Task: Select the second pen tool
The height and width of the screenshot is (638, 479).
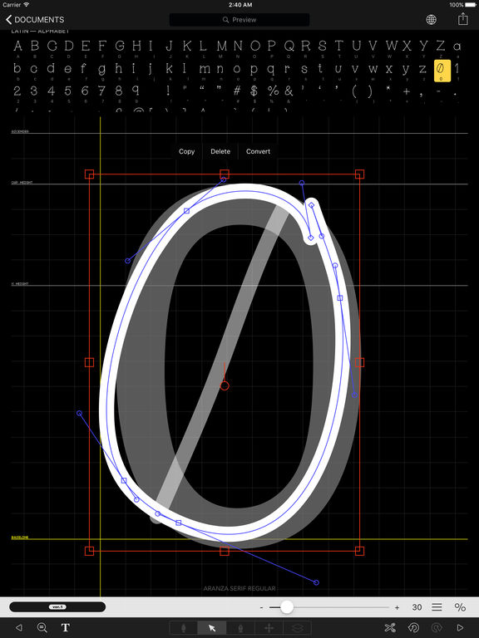Action: (240, 628)
